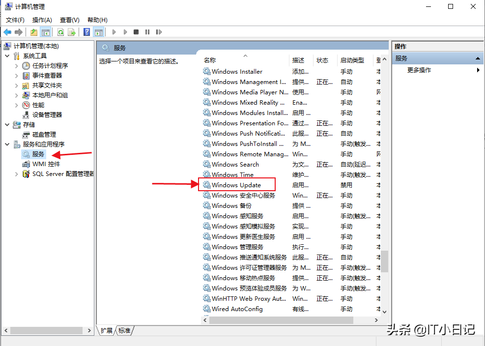Viewport: 485px width, 346px height.
Task: Click the Up One Level folder icon
Action: tap(34, 32)
